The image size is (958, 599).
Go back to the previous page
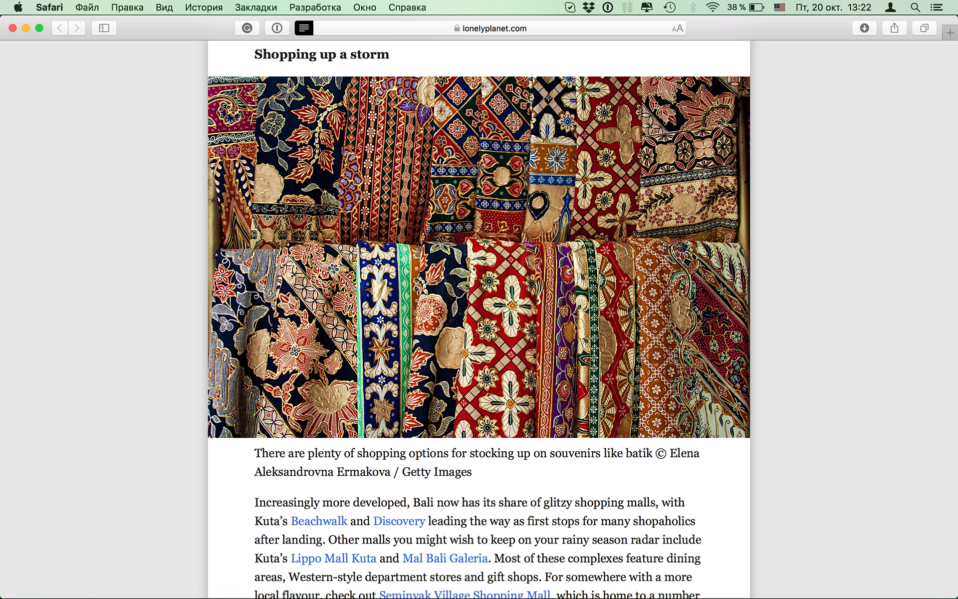point(60,28)
